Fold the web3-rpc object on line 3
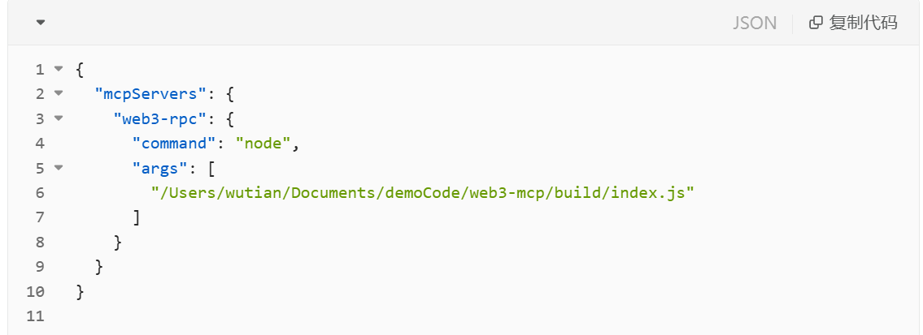 58,119
